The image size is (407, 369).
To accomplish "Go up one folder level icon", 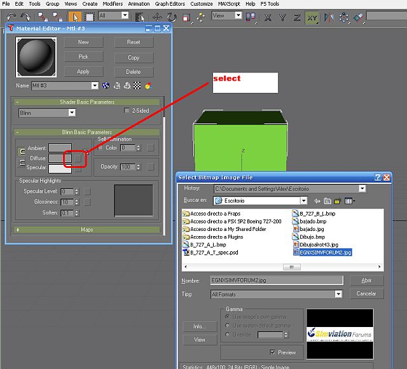I will pyautogui.click(x=328, y=201).
